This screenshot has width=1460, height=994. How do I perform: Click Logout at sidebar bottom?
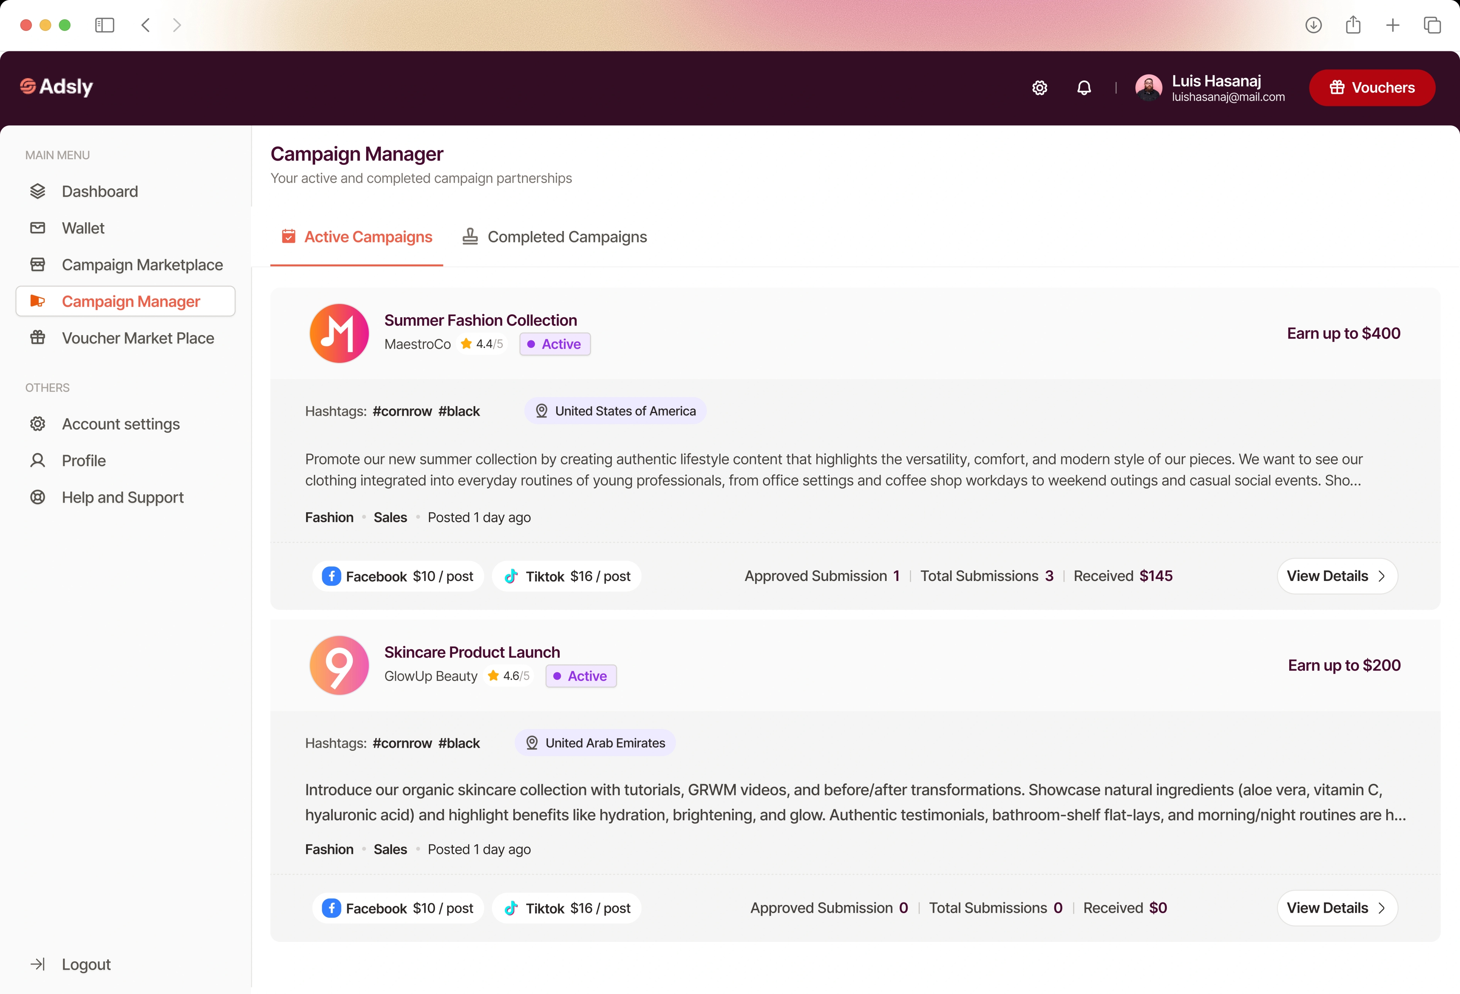tap(86, 964)
